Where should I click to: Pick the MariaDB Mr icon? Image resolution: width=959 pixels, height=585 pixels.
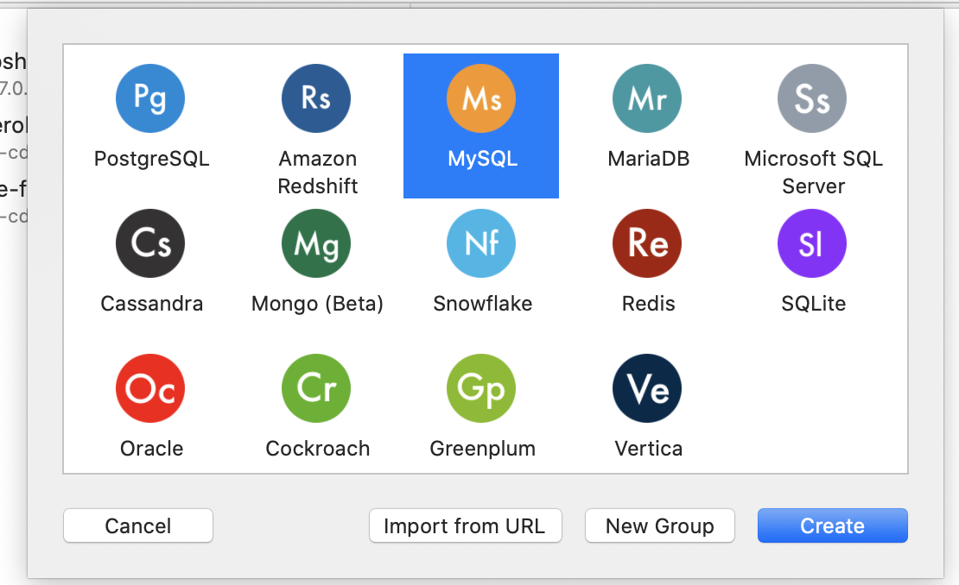(x=647, y=98)
